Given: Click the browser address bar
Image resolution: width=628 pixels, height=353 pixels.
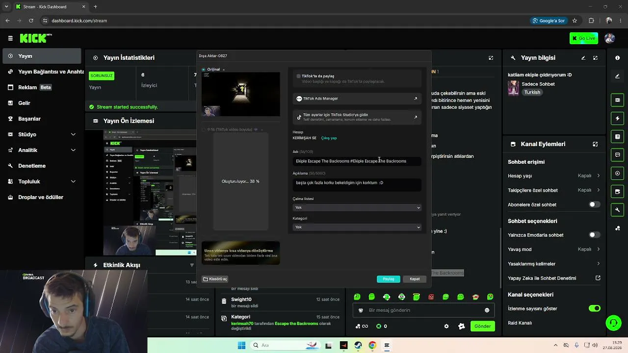Looking at the screenshot, I should pos(285,21).
